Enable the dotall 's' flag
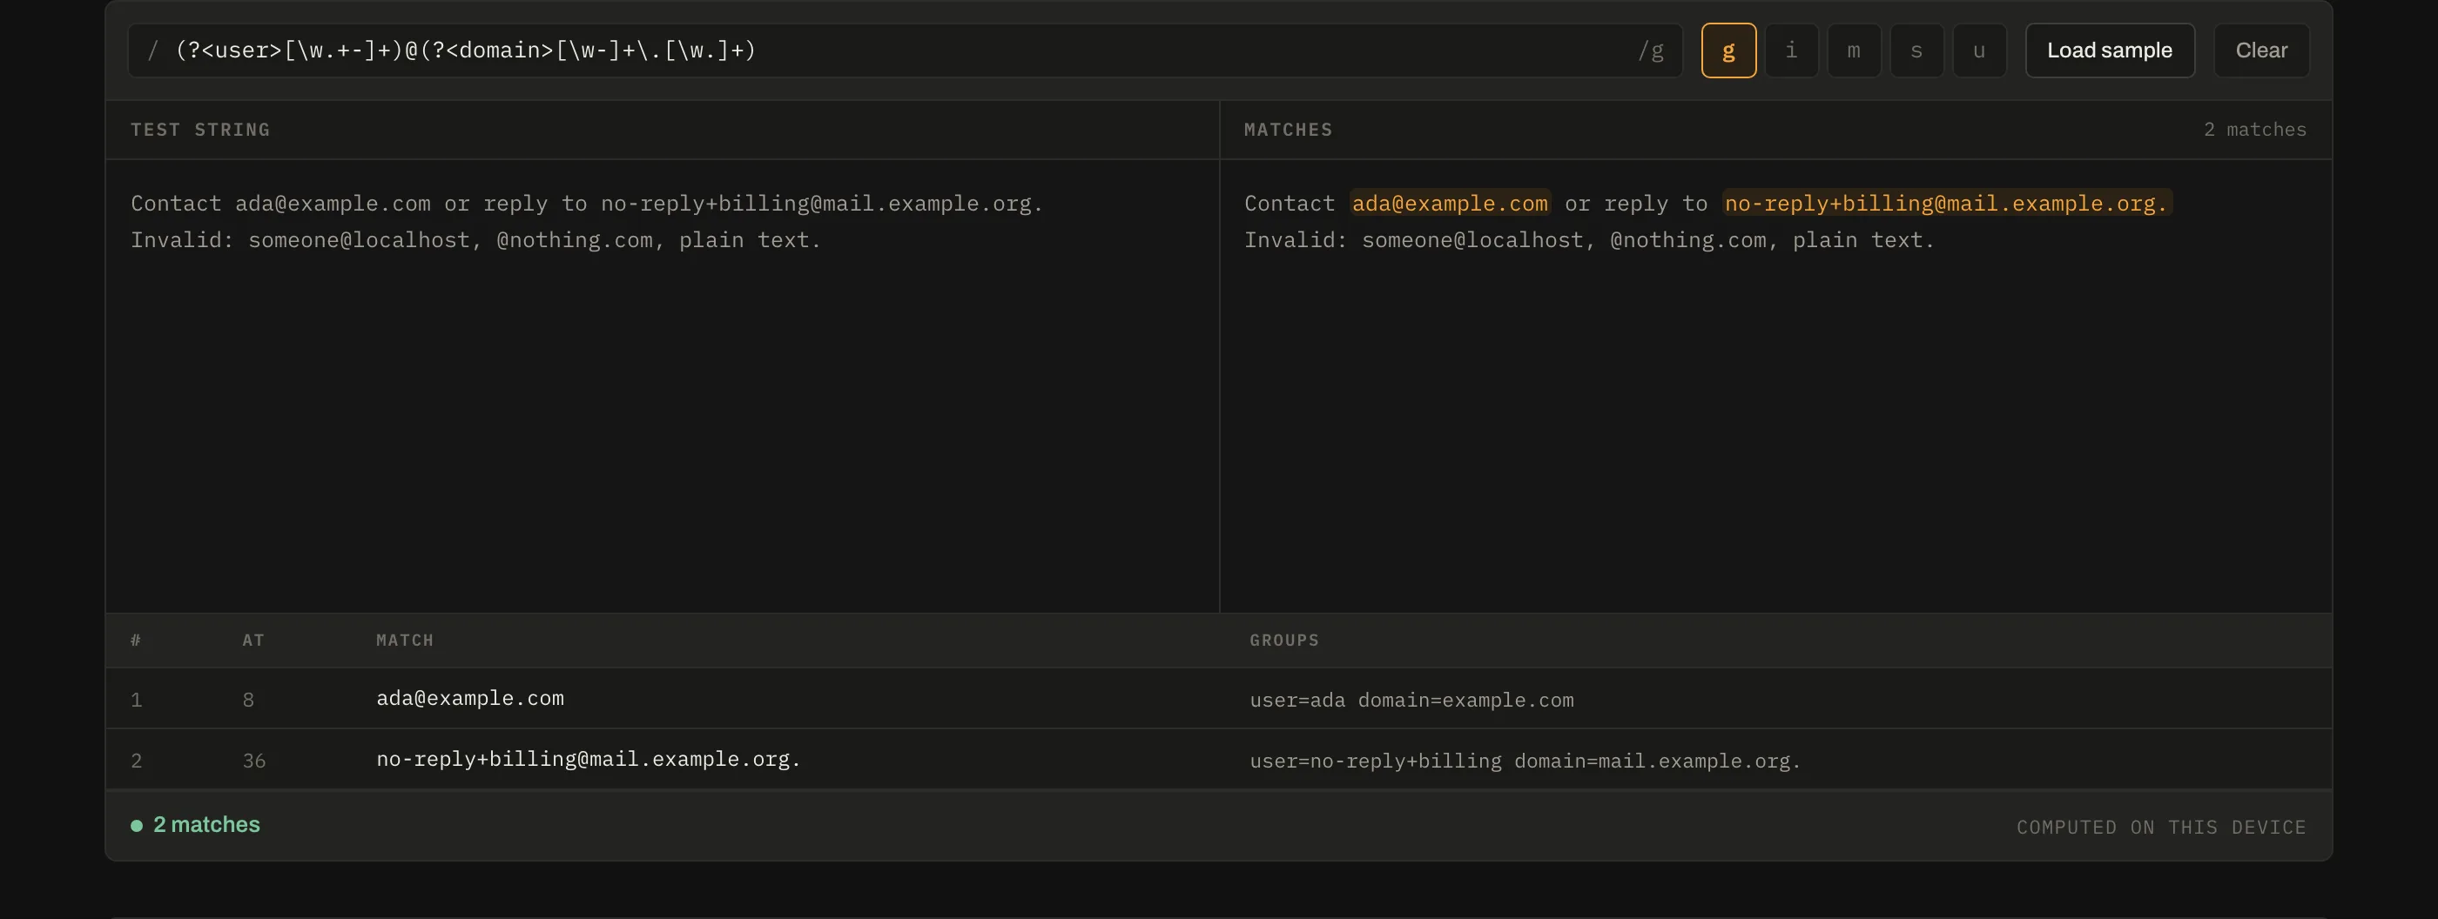The image size is (2438, 919). (1916, 50)
